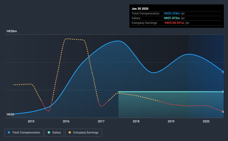Toggle the Company Earnings legend button
Screen dimensions: 228x141
pyautogui.click(x=84, y=133)
